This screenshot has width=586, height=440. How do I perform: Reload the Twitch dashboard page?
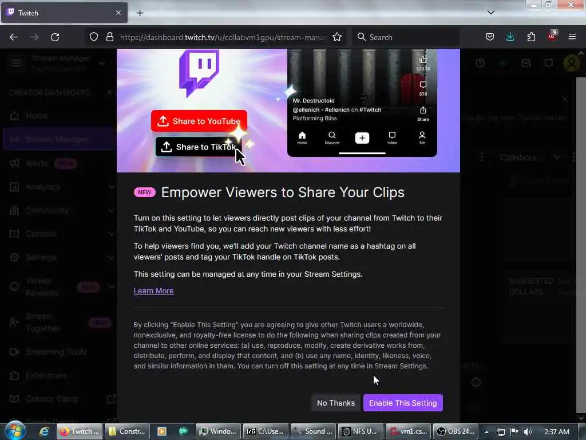coord(55,37)
